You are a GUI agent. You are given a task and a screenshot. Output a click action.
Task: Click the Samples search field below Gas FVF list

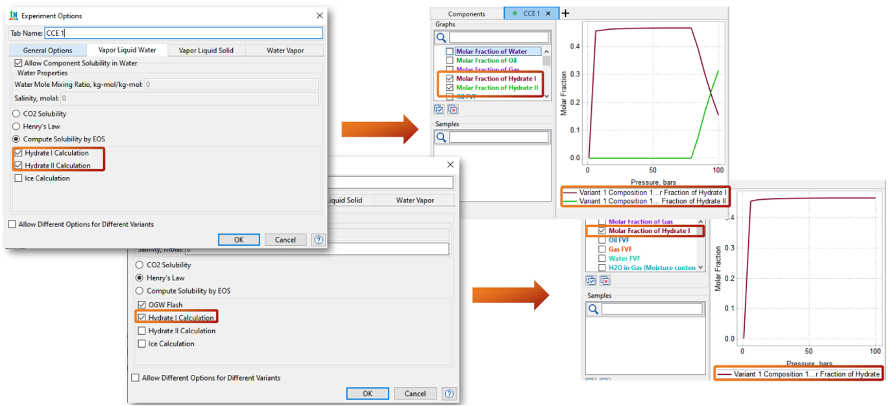[652, 309]
